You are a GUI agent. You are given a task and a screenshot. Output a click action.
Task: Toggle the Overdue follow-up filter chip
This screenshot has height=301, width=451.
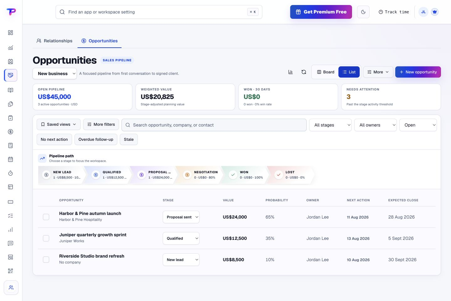click(x=96, y=140)
